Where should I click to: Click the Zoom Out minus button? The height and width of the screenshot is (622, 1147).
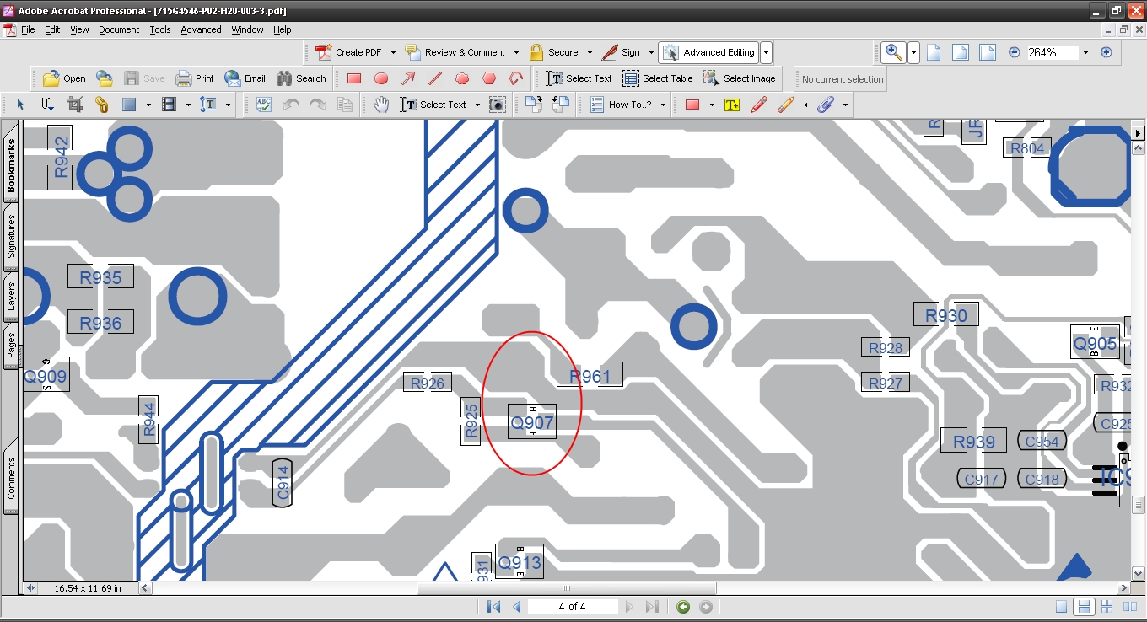(1015, 52)
